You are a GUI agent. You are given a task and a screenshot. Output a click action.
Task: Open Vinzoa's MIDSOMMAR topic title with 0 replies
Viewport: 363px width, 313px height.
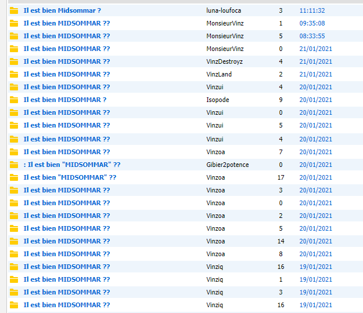[x=67, y=203]
